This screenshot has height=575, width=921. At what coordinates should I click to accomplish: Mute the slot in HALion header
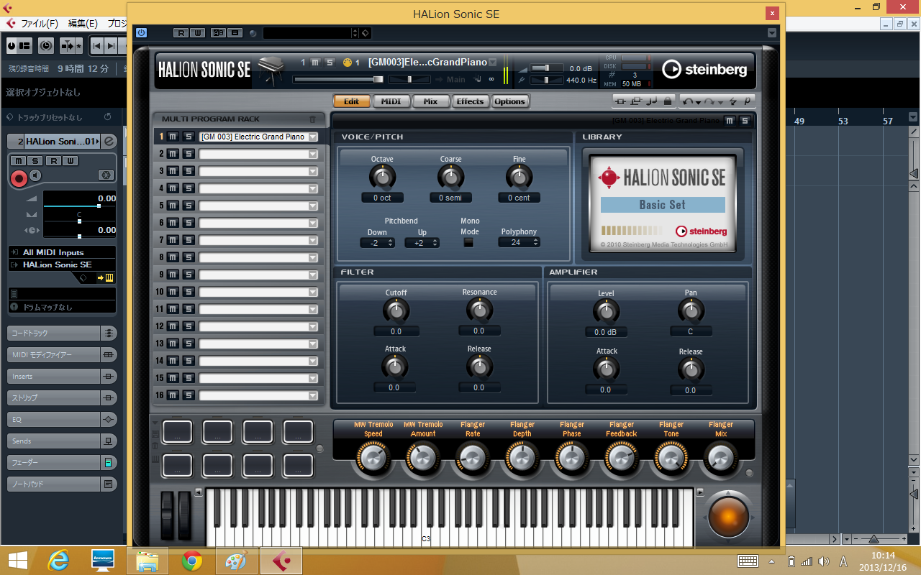315,63
